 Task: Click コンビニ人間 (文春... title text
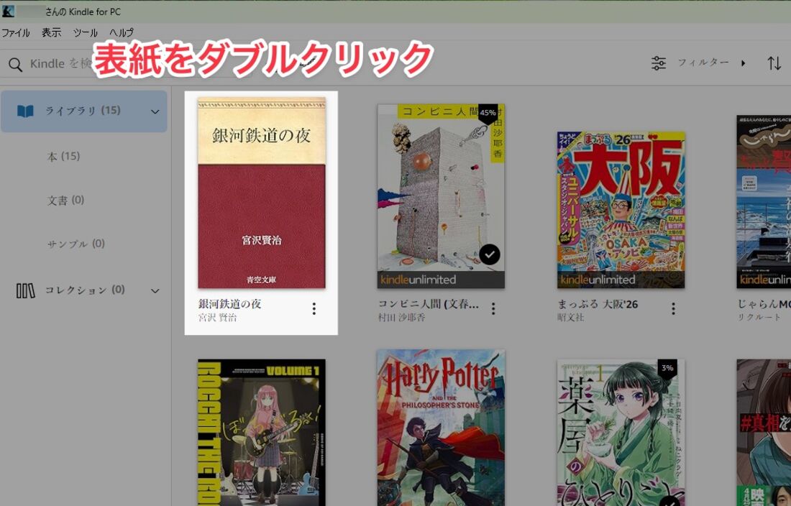[429, 304]
